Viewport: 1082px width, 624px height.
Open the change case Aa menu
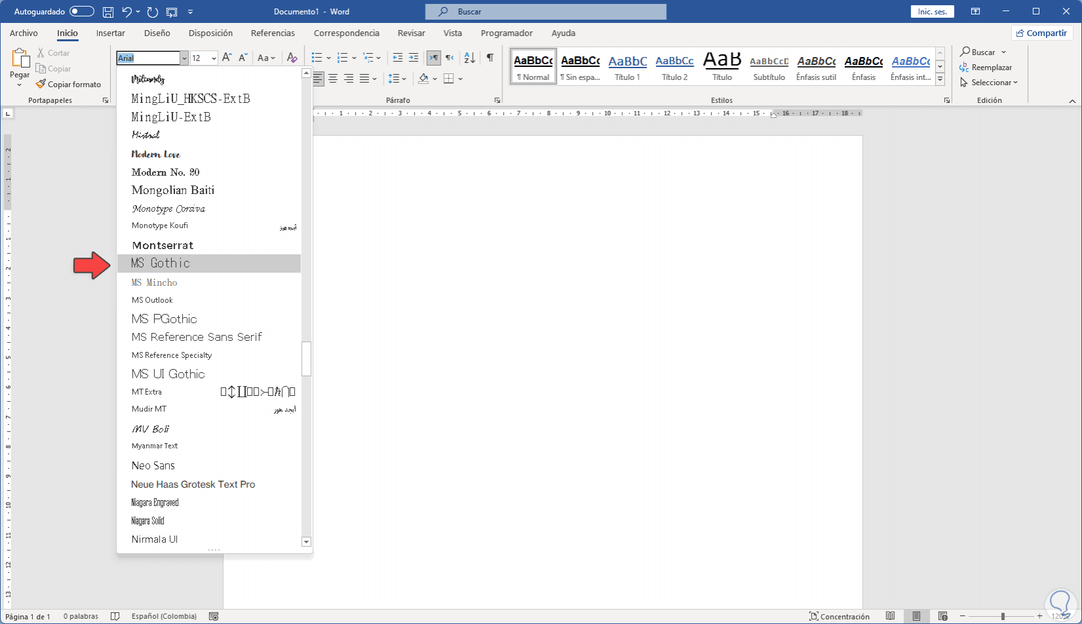(266, 58)
